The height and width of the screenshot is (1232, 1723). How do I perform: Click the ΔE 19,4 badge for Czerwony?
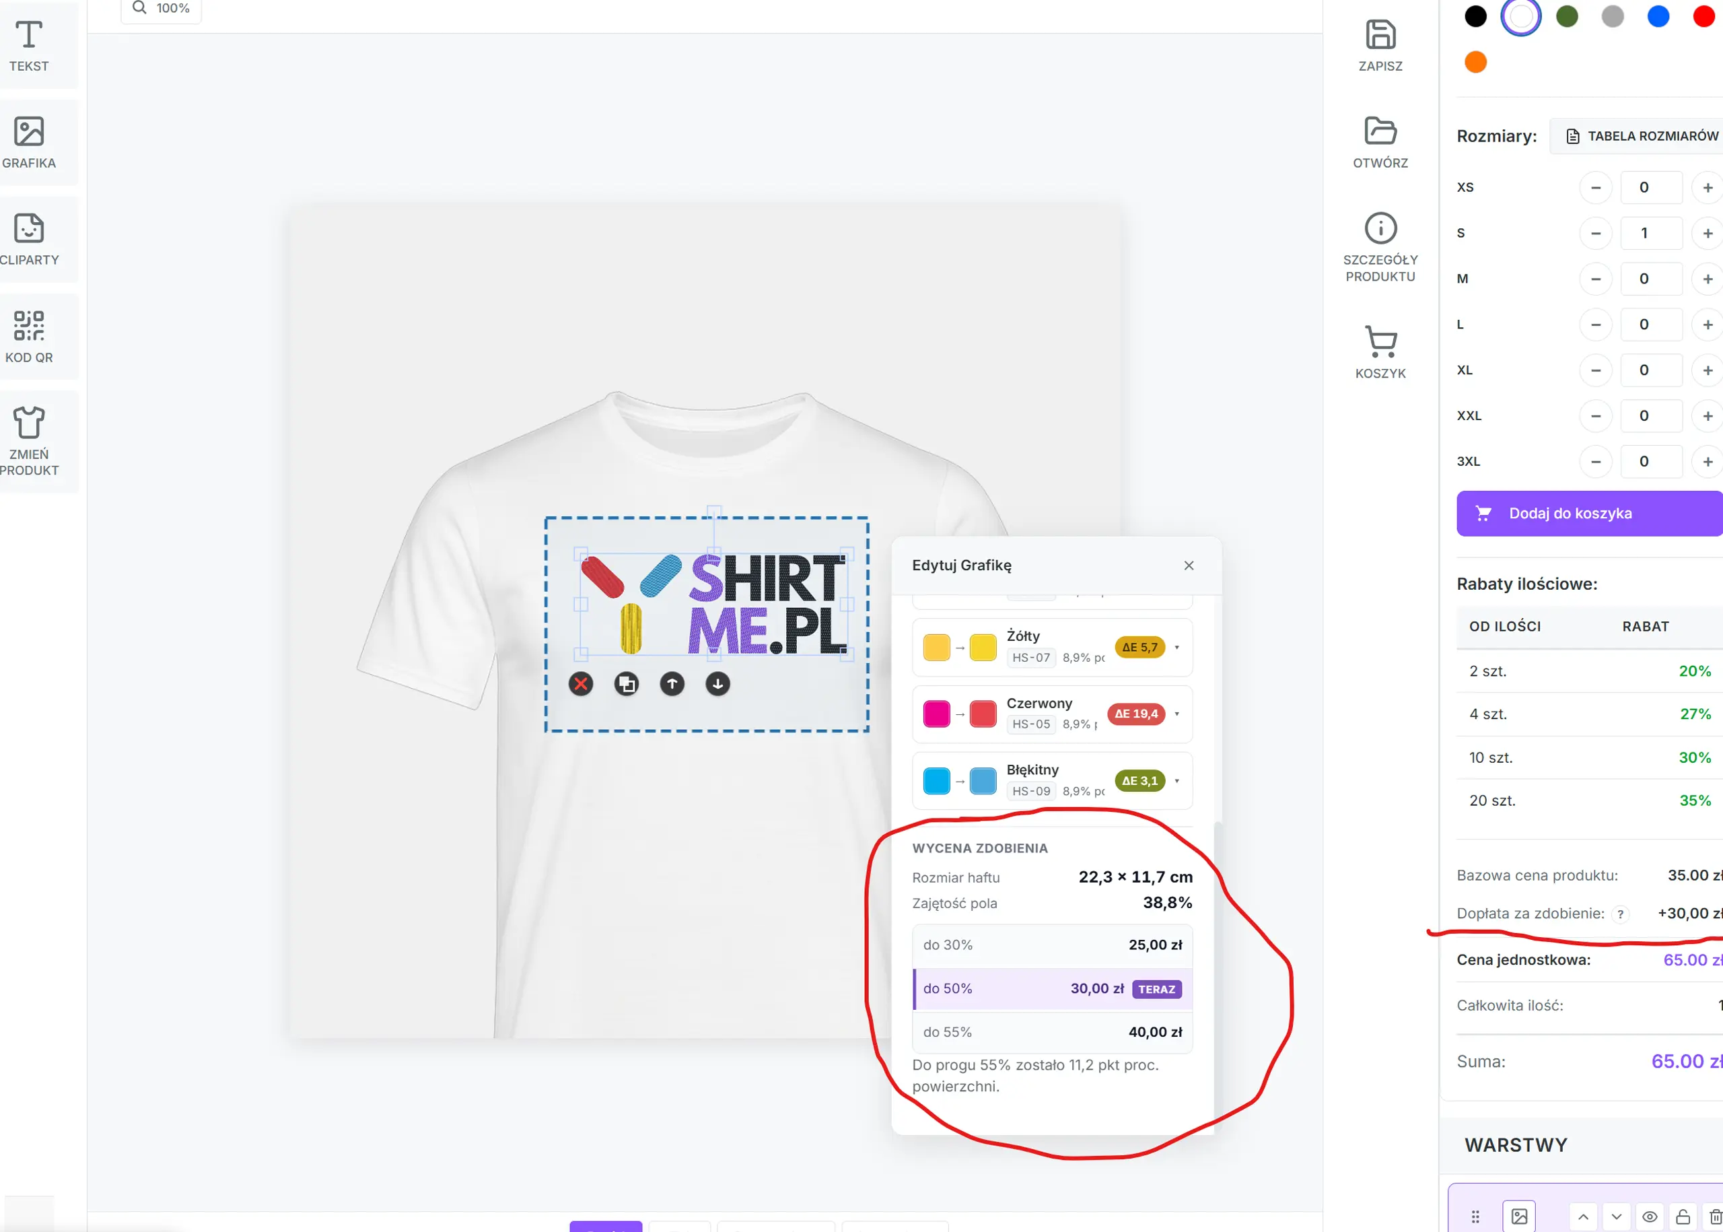point(1136,714)
